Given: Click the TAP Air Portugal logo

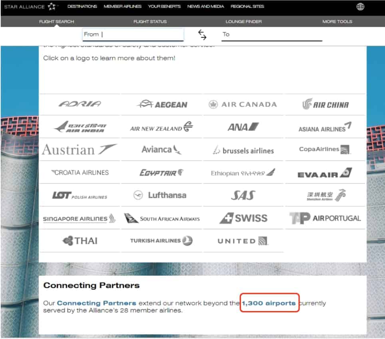Looking at the screenshot, I should (325, 218).
